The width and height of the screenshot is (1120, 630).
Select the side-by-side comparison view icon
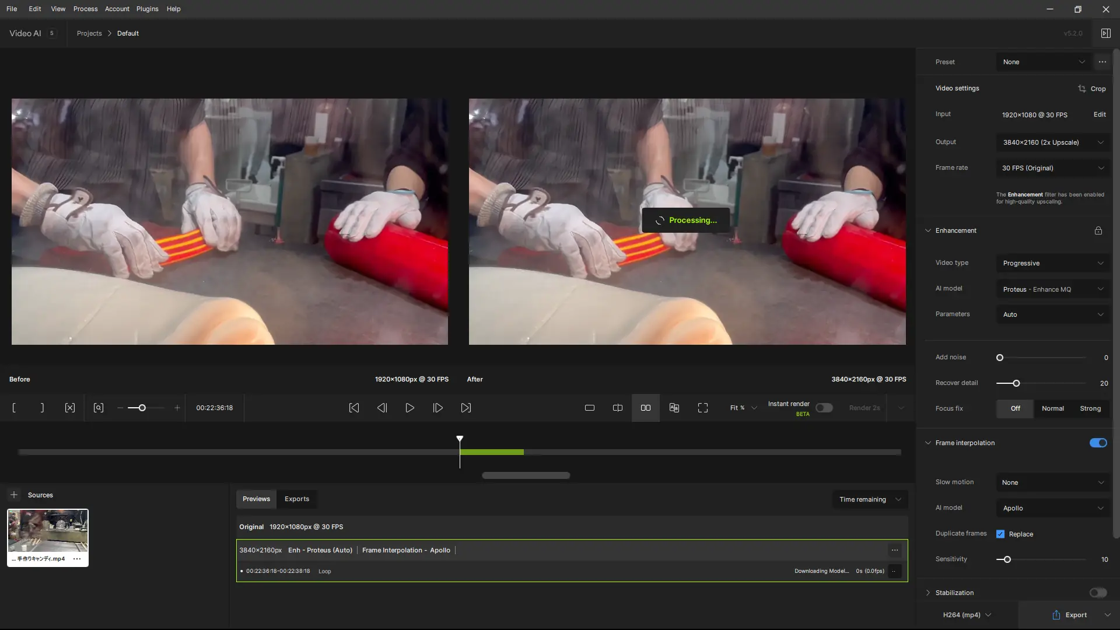click(x=646, y=408)
